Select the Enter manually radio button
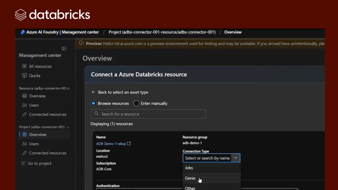338x190 pixels. point(137,103)
